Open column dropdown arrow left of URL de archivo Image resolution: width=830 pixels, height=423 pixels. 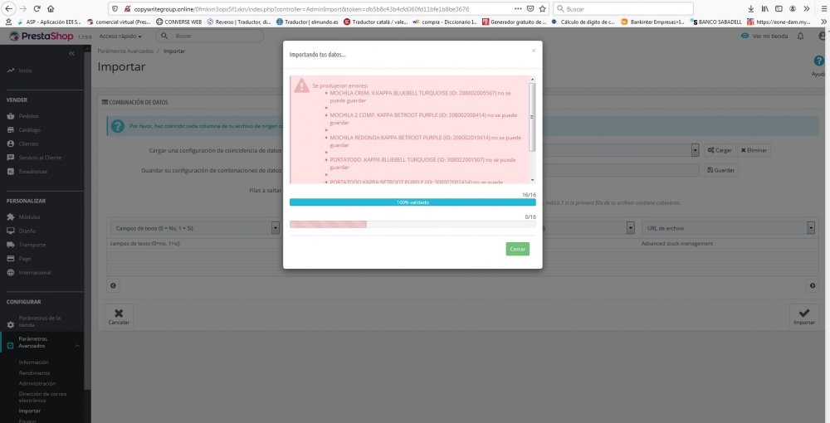(631, 228)
